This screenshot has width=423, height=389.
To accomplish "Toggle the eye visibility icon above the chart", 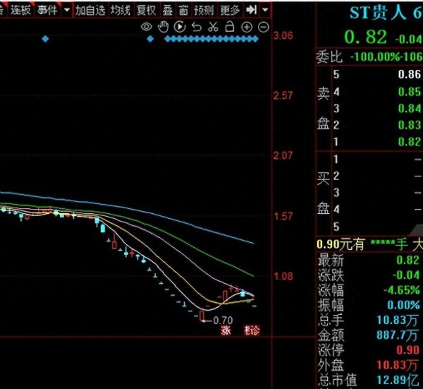I will click(147, 27).
